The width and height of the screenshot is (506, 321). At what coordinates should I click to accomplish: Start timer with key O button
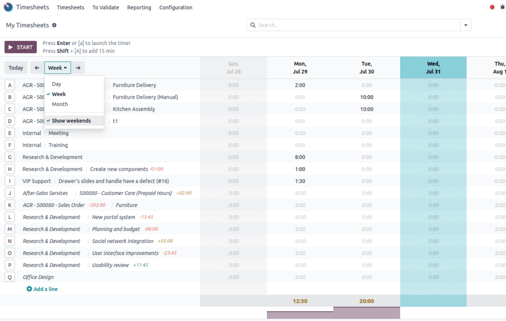(x=10, y=253)
